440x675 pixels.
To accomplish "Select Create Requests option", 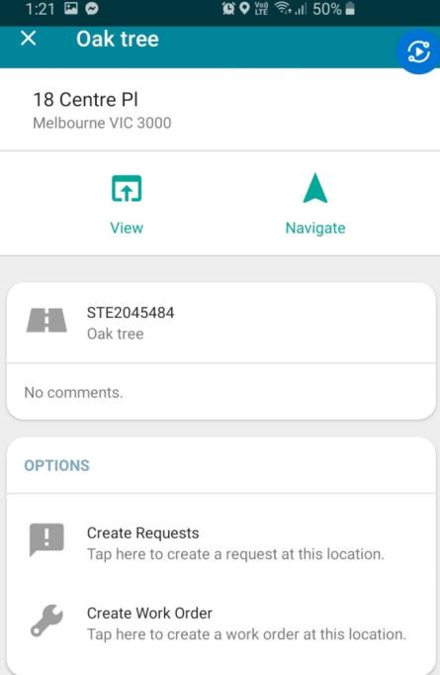I will pyautogui.click(x=221, y=543).
